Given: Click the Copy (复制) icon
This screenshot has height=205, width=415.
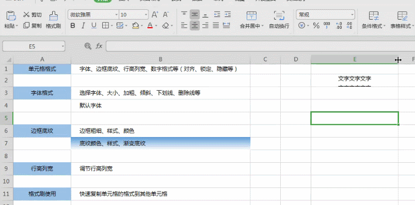Looking at the screenshot, I should point(26,26).
